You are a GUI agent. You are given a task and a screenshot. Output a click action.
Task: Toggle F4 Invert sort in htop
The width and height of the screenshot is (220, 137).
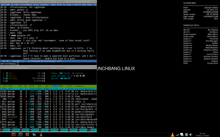coord(34,130)
